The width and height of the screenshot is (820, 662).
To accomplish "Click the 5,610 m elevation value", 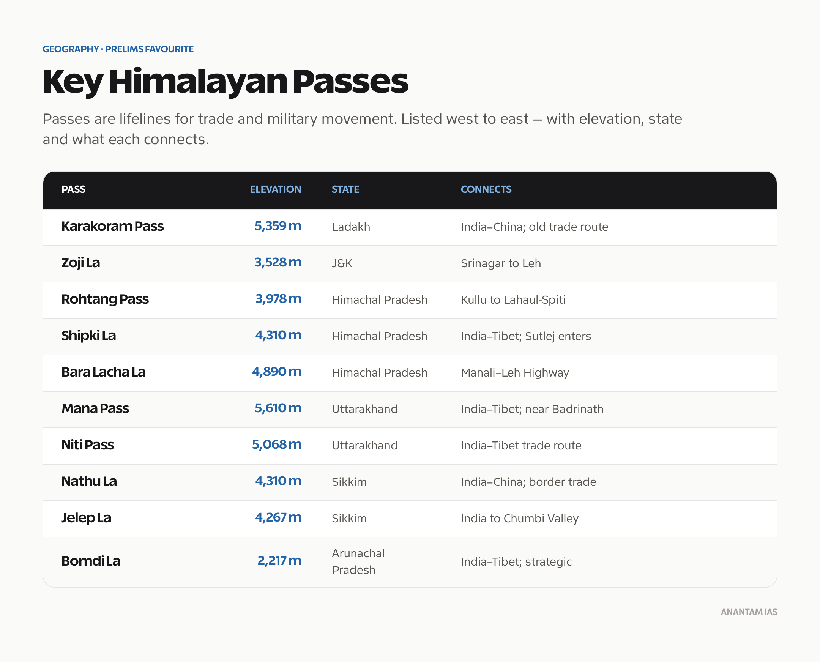I will click(x=278, y=408).
